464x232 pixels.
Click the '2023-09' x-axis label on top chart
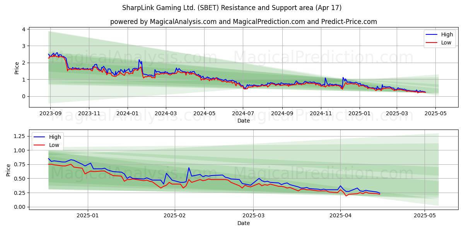pyautogui.click(x=51, y=114)
